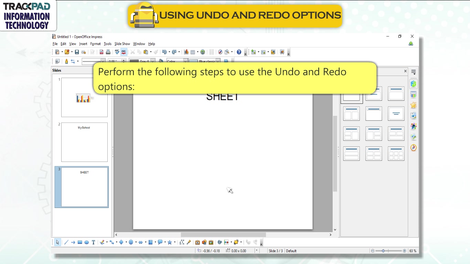Click the Zoom magnifier icon
The image size is (470, 264).
[x=227, y=52]
